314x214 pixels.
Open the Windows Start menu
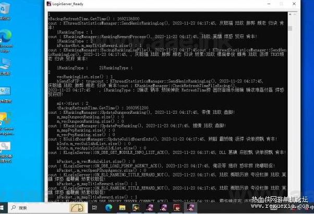pos(2,208)
